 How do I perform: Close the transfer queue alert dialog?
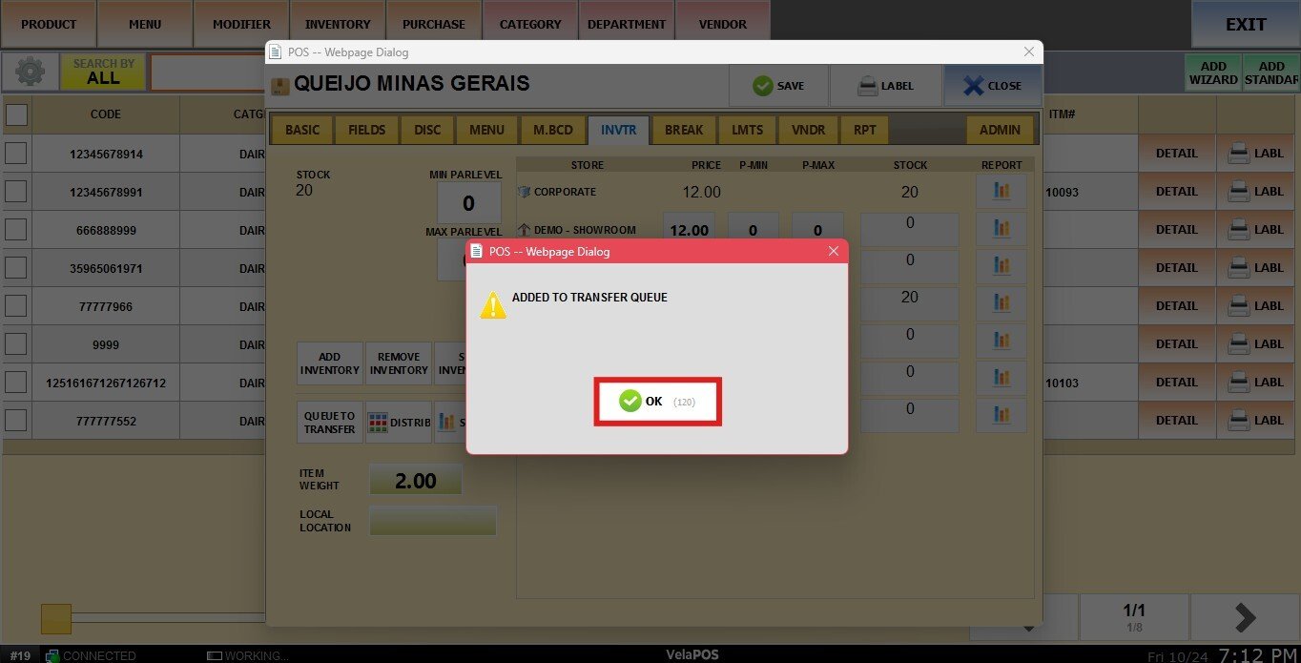pyautogui.click(x=833, y=252)
